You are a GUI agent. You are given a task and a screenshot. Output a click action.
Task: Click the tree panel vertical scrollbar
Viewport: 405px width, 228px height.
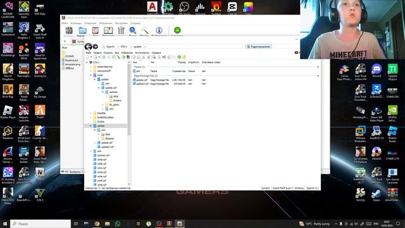click(x=129, y=99)
